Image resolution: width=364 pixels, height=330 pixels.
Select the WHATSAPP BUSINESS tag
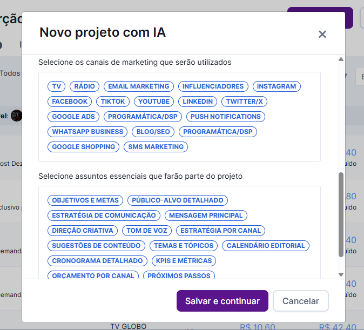pos(87,132)
